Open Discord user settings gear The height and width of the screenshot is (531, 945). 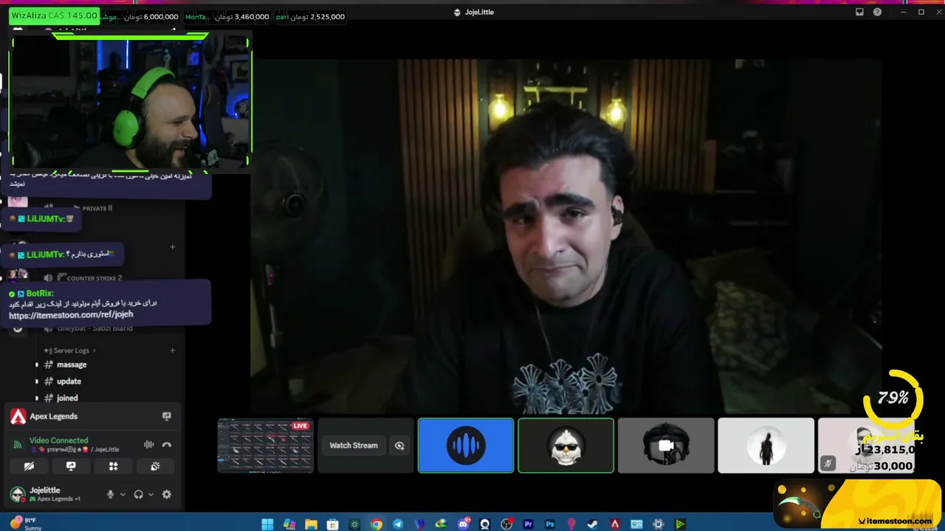(167, 494)
